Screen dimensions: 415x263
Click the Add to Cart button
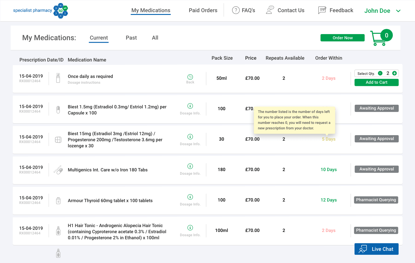click(376, 82)
